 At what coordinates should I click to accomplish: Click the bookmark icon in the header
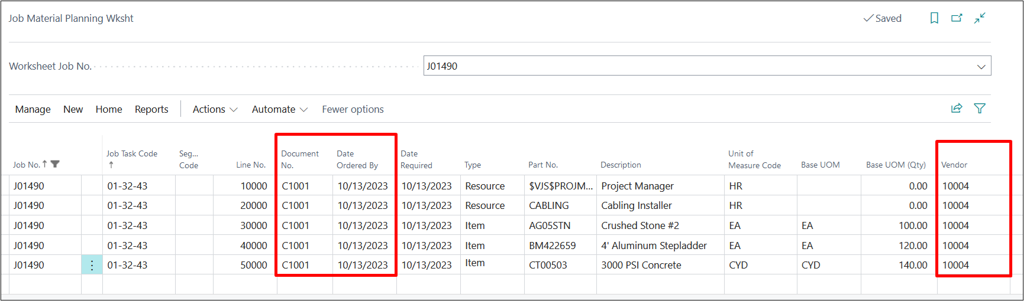click(x=934, y=18)
